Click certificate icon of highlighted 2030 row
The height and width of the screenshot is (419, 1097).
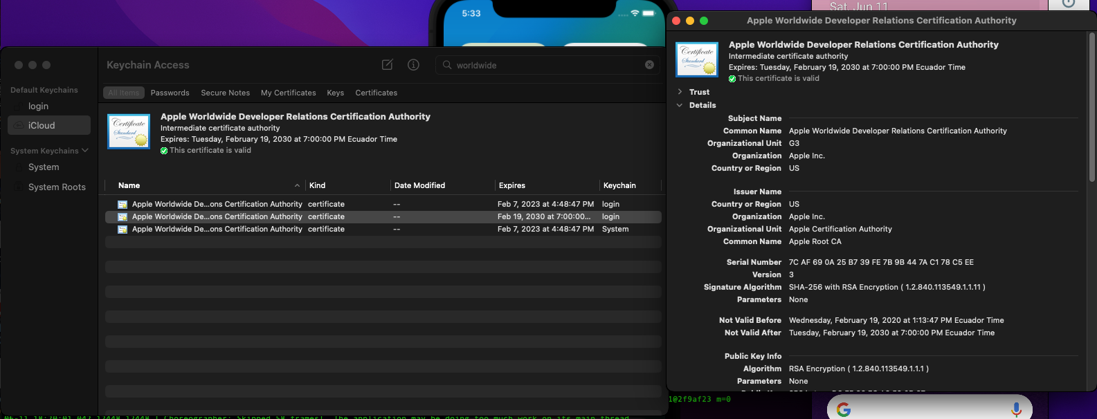click(x=123, y=216)
